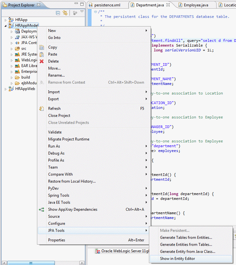This screenshot has width=236, height=265.
Task: Click the HRAppWeb project icon
Action: coord(11,89)
